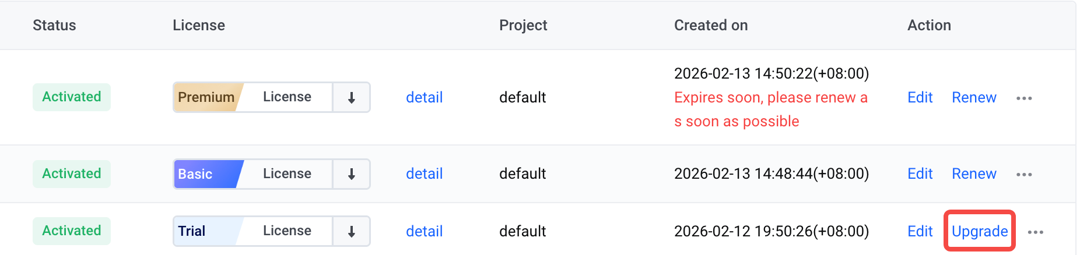Renew the Basic license
The height and width of the screenshot is (255, 1087).
coord(974,173)
